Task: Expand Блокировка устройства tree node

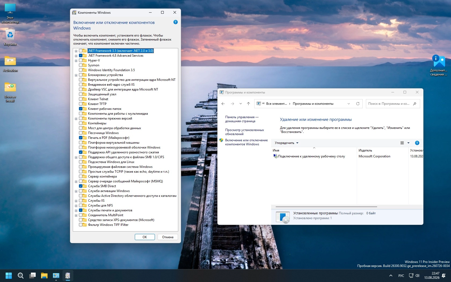Action: [76, 75]
